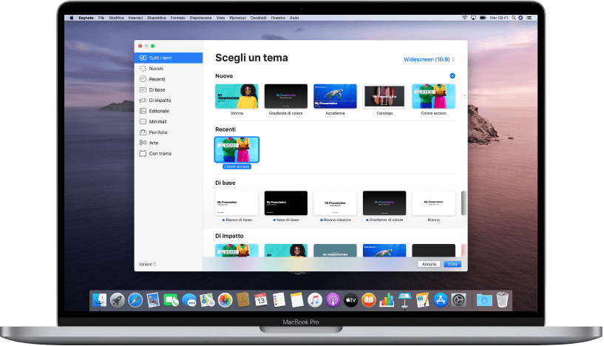Choose the Accademia turtle theme under Nuovo

coord(335,96)
